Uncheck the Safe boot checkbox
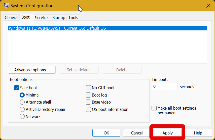The height and width of the screenshot is (140, 215). 17,88
